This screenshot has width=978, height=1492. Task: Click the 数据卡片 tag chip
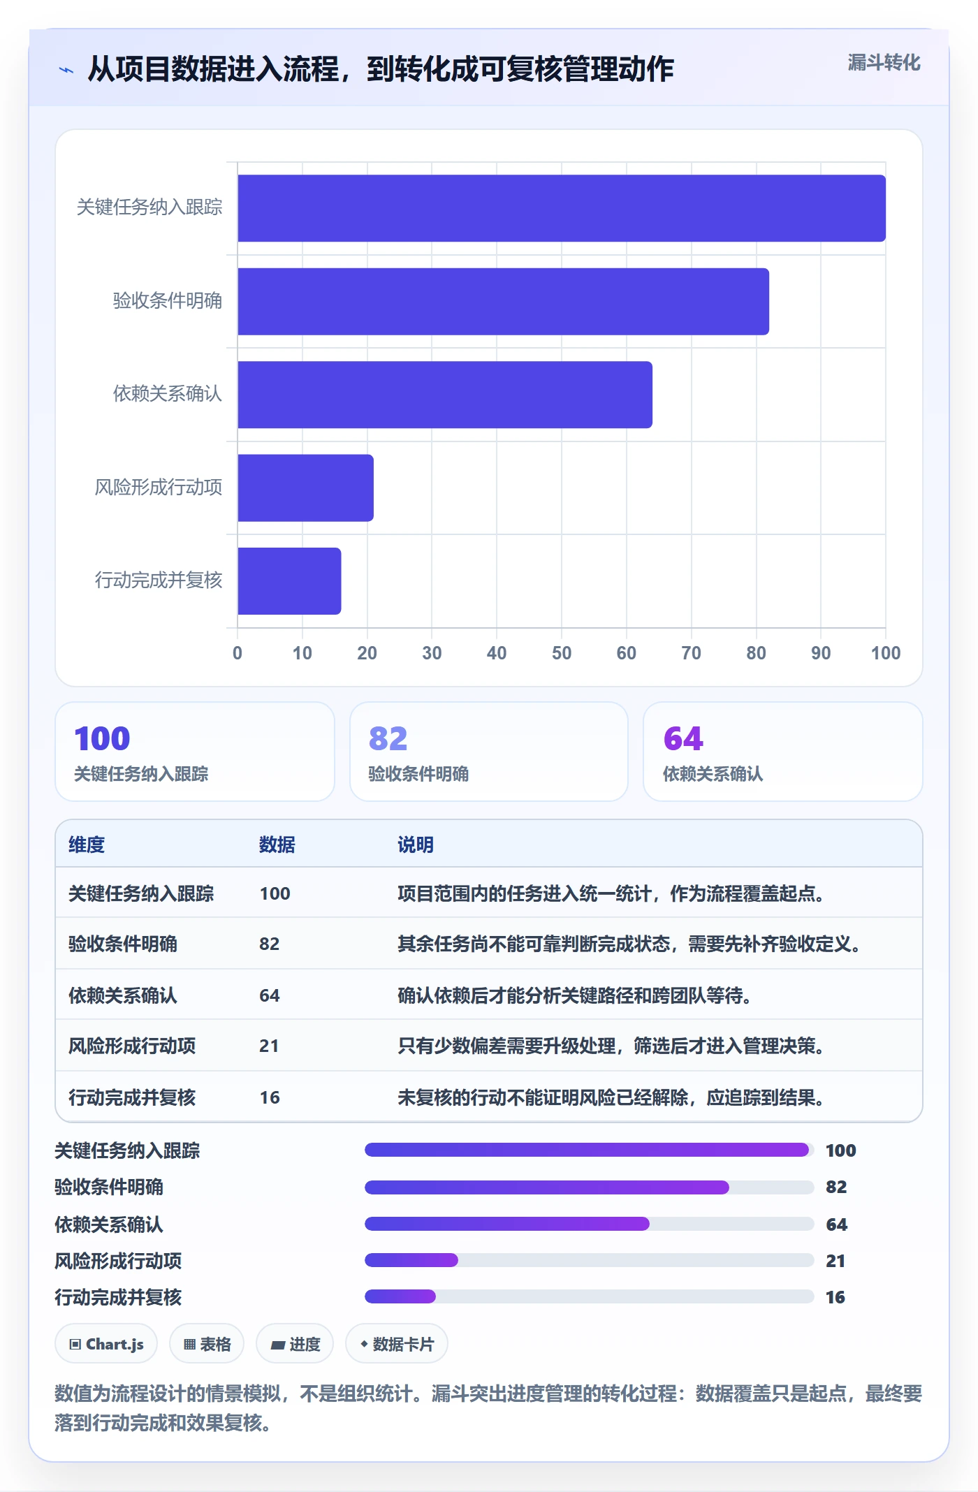tap(397, 1343)
